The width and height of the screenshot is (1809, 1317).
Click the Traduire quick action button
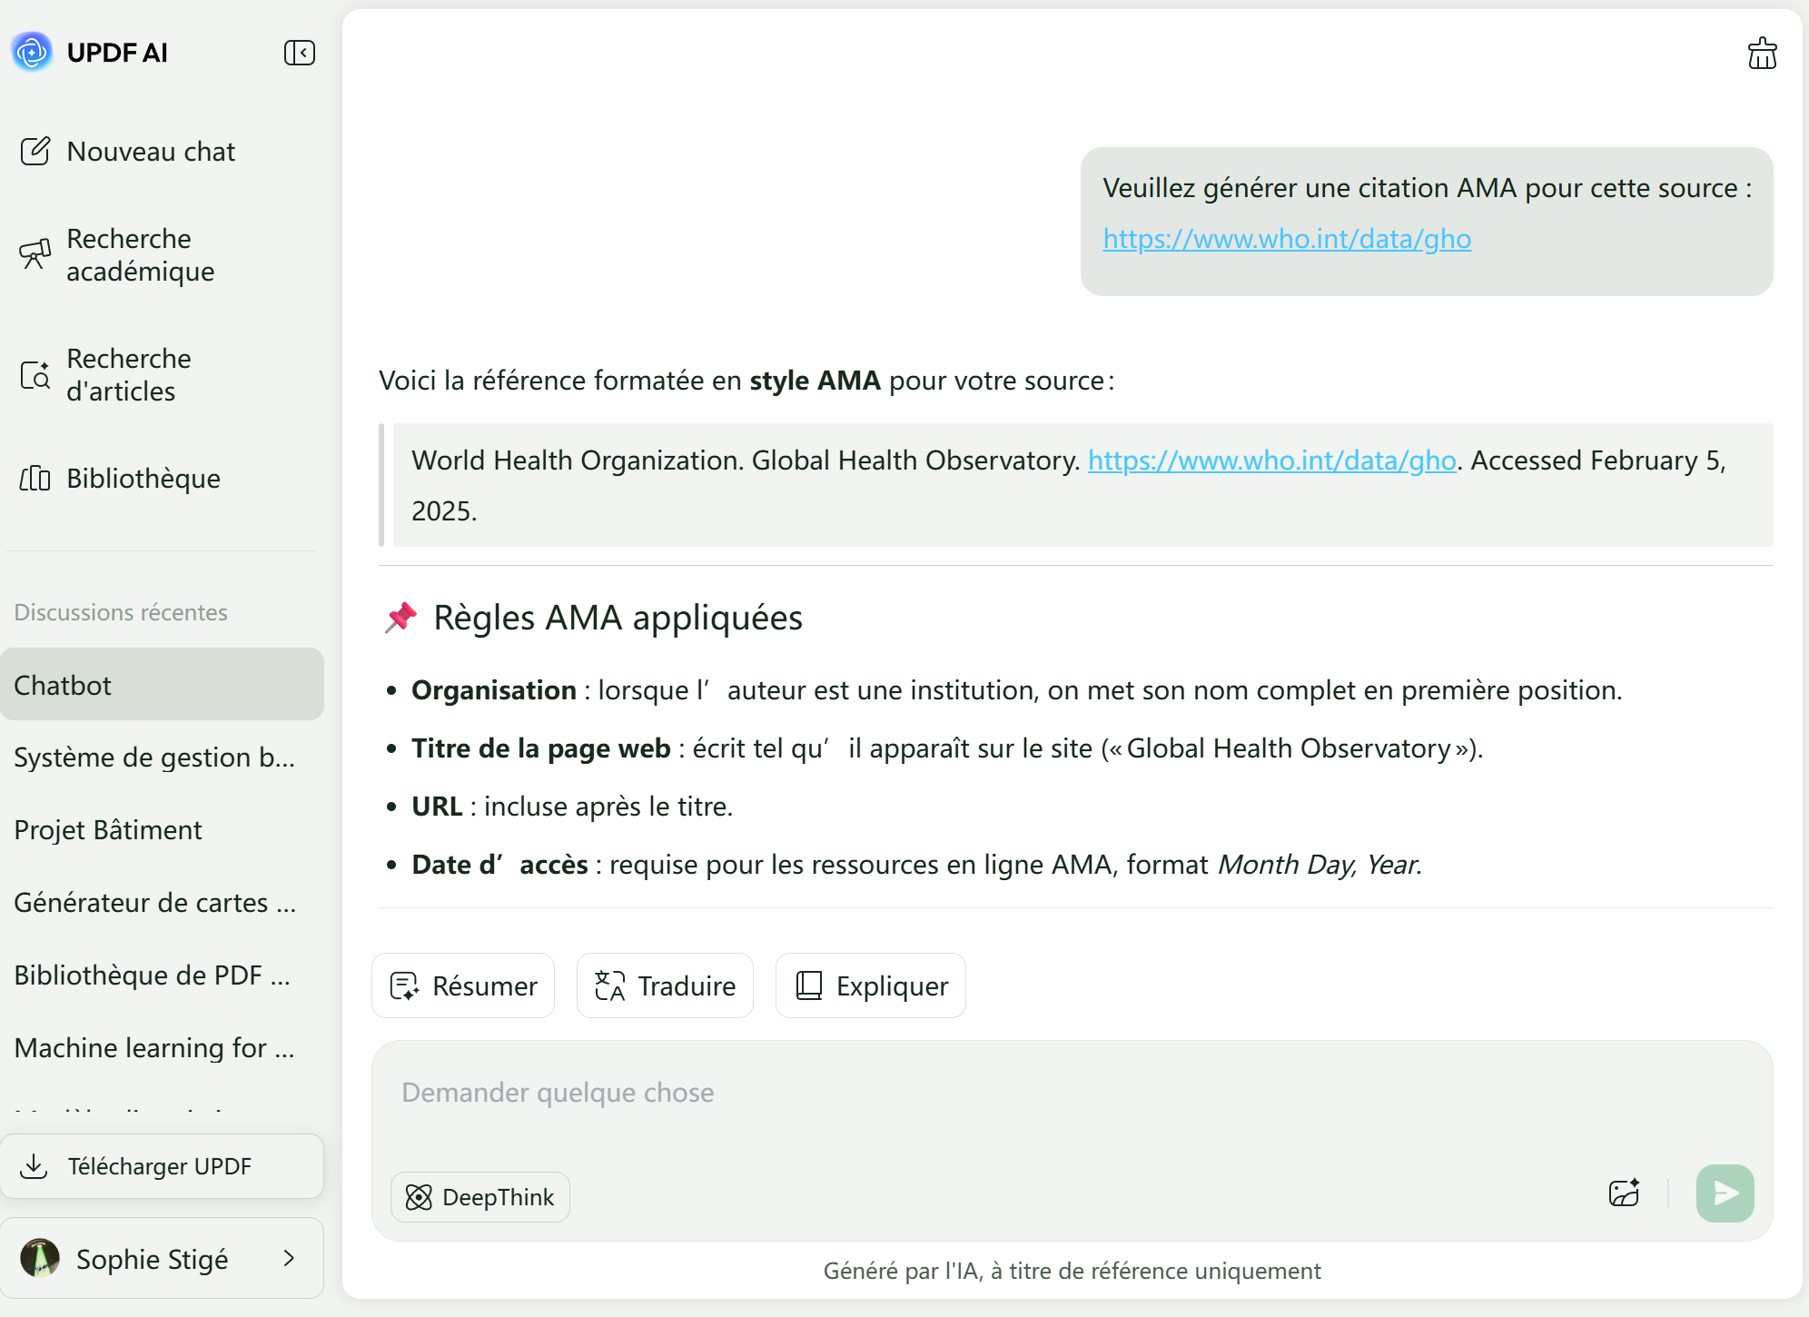(x=665, y=985)
